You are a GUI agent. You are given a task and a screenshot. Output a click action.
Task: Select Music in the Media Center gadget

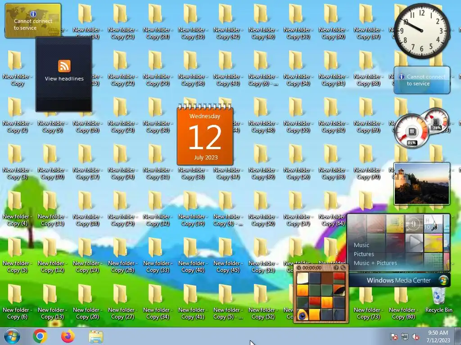coord(362,245)
